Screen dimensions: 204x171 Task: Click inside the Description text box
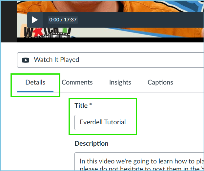[x=139, y=161]
